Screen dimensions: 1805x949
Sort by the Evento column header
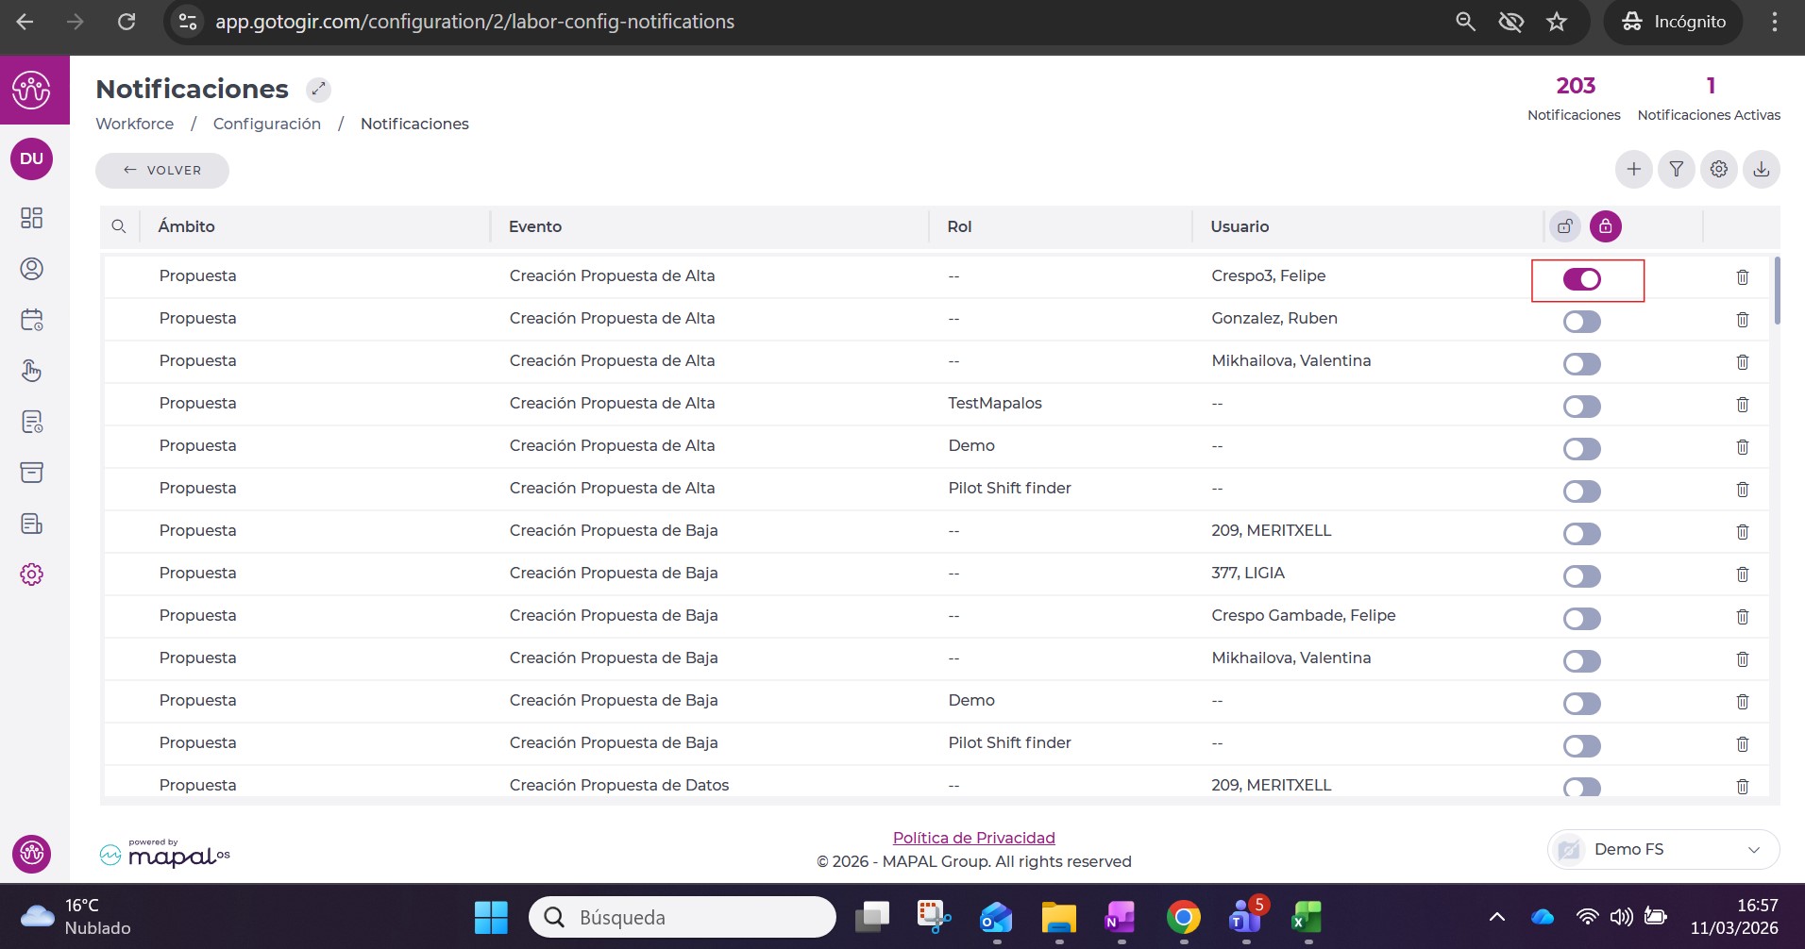(x=535, y=226)
